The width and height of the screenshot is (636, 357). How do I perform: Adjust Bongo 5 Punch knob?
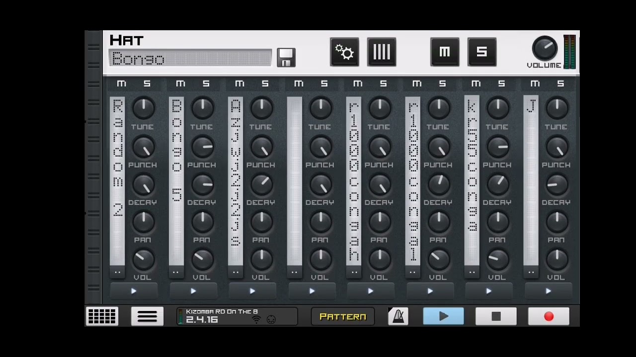pyautogui.click(x=202, y=147)
